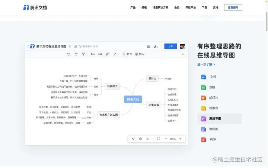This screenshot has width=268, height=168.
Task: Open the 产品 navigation menu
Action: (133, 7)
